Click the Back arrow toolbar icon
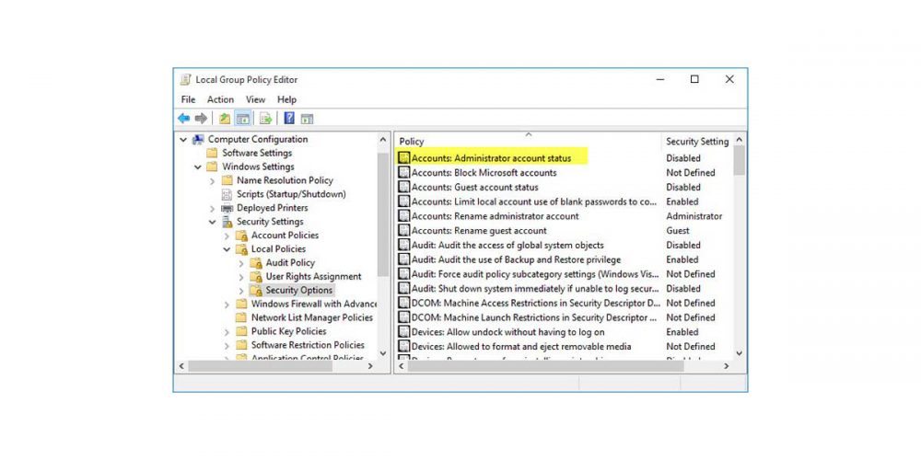 pos(183,119)
